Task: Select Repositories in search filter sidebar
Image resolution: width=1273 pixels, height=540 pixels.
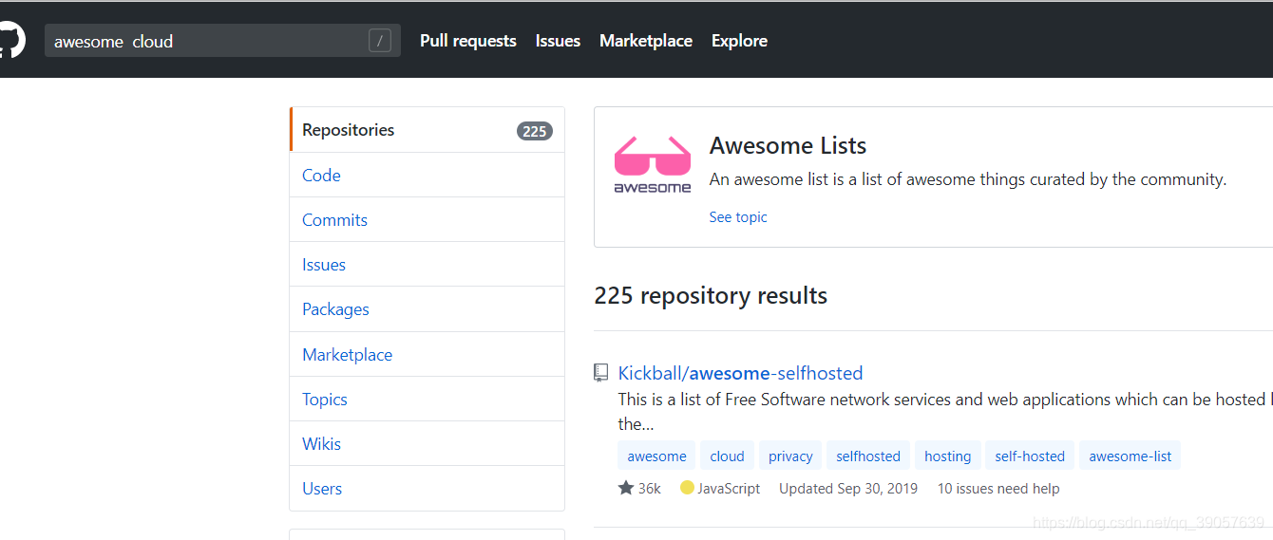Action: click(x=427, y=130)
